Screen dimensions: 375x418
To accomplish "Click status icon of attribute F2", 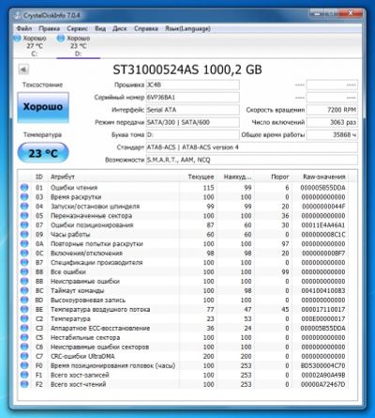I will (24, 384).
